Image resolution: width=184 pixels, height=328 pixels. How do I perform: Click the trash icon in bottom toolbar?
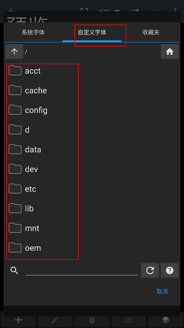92,320
